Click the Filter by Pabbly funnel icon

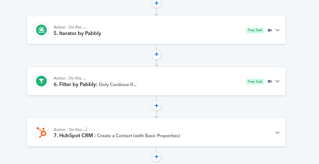click(41, 81)
